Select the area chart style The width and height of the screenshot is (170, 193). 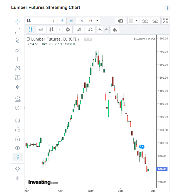41,29
